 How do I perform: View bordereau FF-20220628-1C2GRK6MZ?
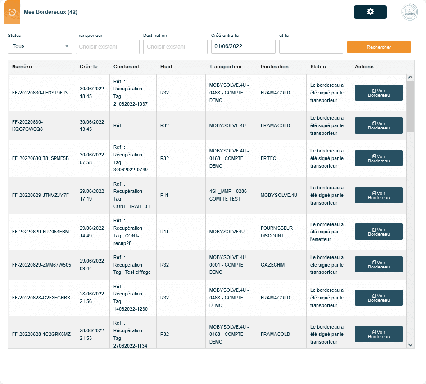378,334
